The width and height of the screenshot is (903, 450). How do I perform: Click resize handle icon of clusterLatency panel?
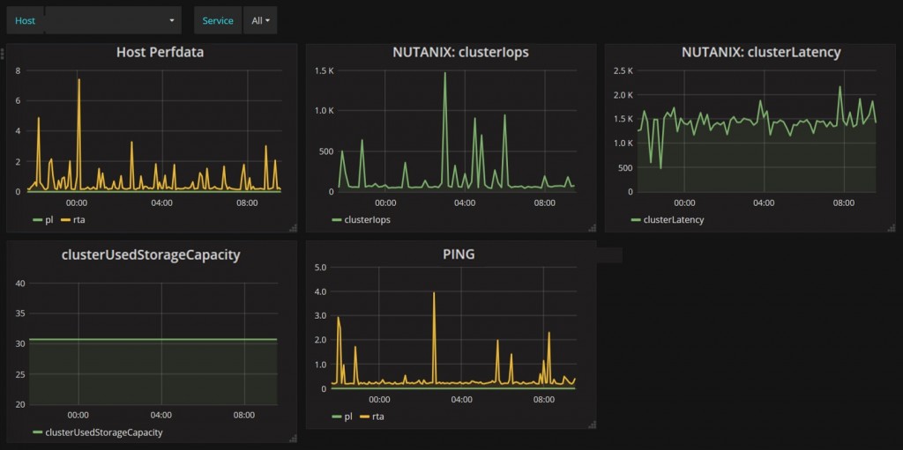pyautogui.click(x=892, y=228)
